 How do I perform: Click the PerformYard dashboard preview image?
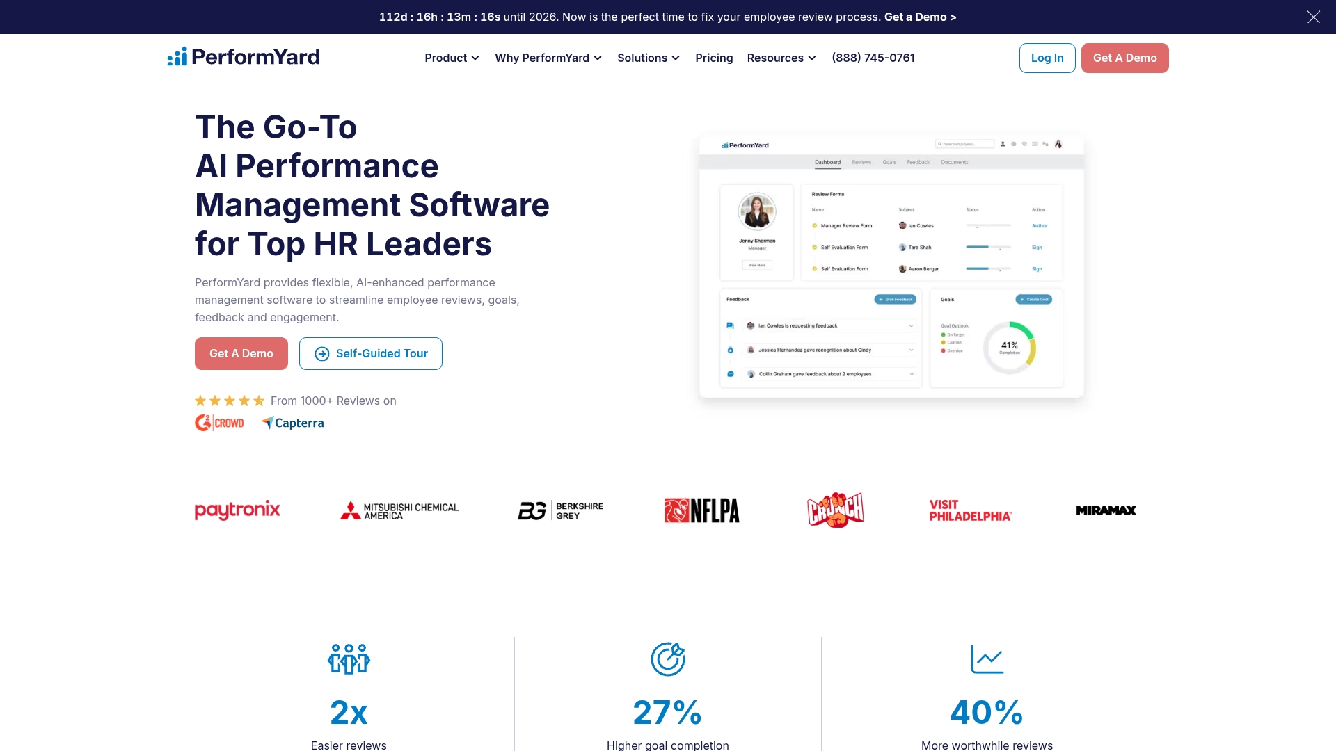pos(891,267)
